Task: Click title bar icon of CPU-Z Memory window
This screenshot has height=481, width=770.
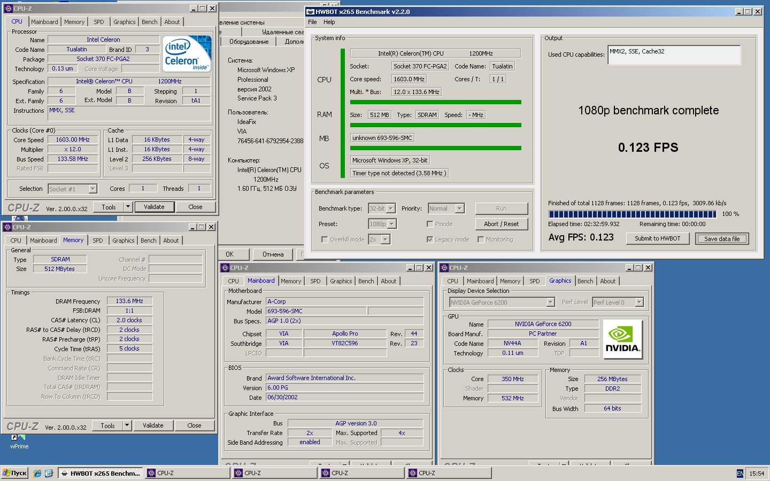Action: [x=7, y=227]
